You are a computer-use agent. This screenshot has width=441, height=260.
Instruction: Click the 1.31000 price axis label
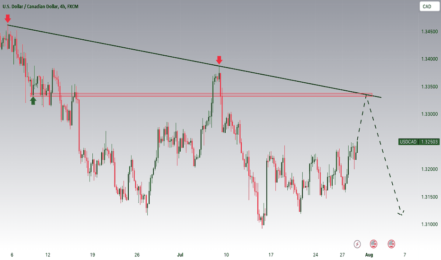429,224
